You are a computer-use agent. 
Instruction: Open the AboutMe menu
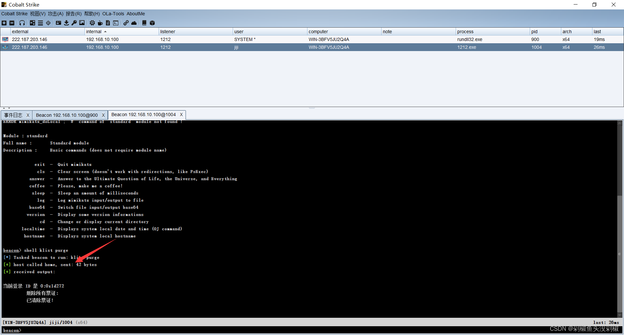point(136,14)
